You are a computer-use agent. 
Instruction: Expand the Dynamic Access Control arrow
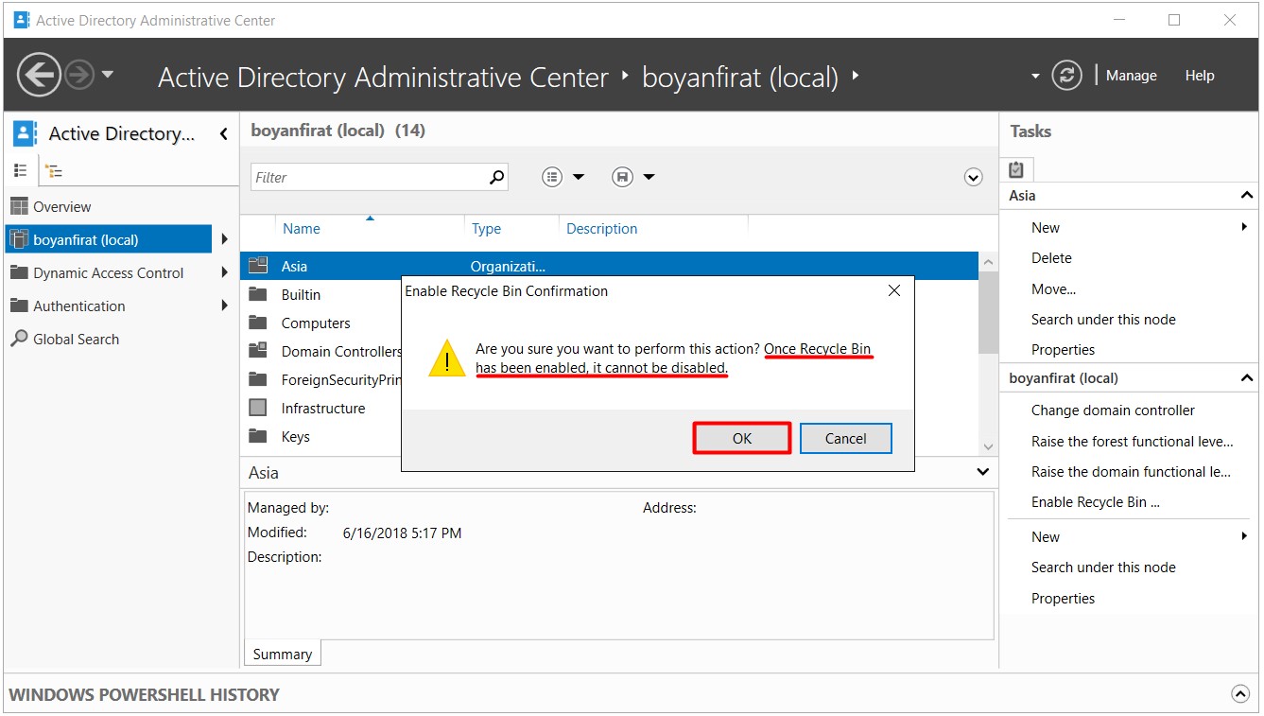224,273
